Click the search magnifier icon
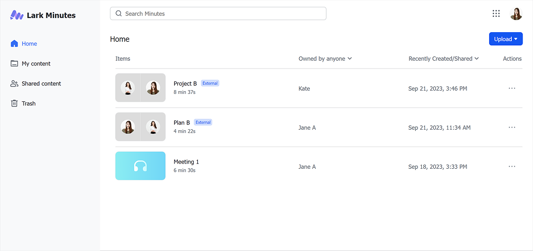533x251 pixels. 119,14
